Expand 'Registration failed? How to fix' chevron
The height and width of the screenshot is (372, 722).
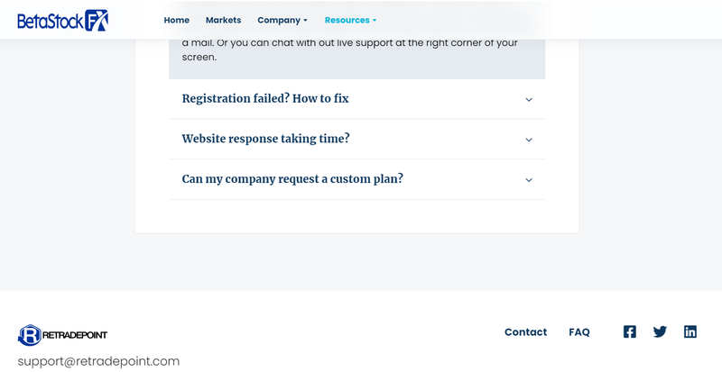click(x=529, y=99)
